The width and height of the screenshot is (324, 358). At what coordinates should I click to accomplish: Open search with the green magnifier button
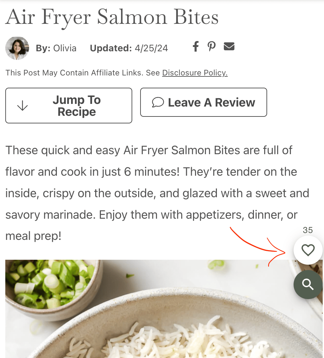click(x=308, y=285)
